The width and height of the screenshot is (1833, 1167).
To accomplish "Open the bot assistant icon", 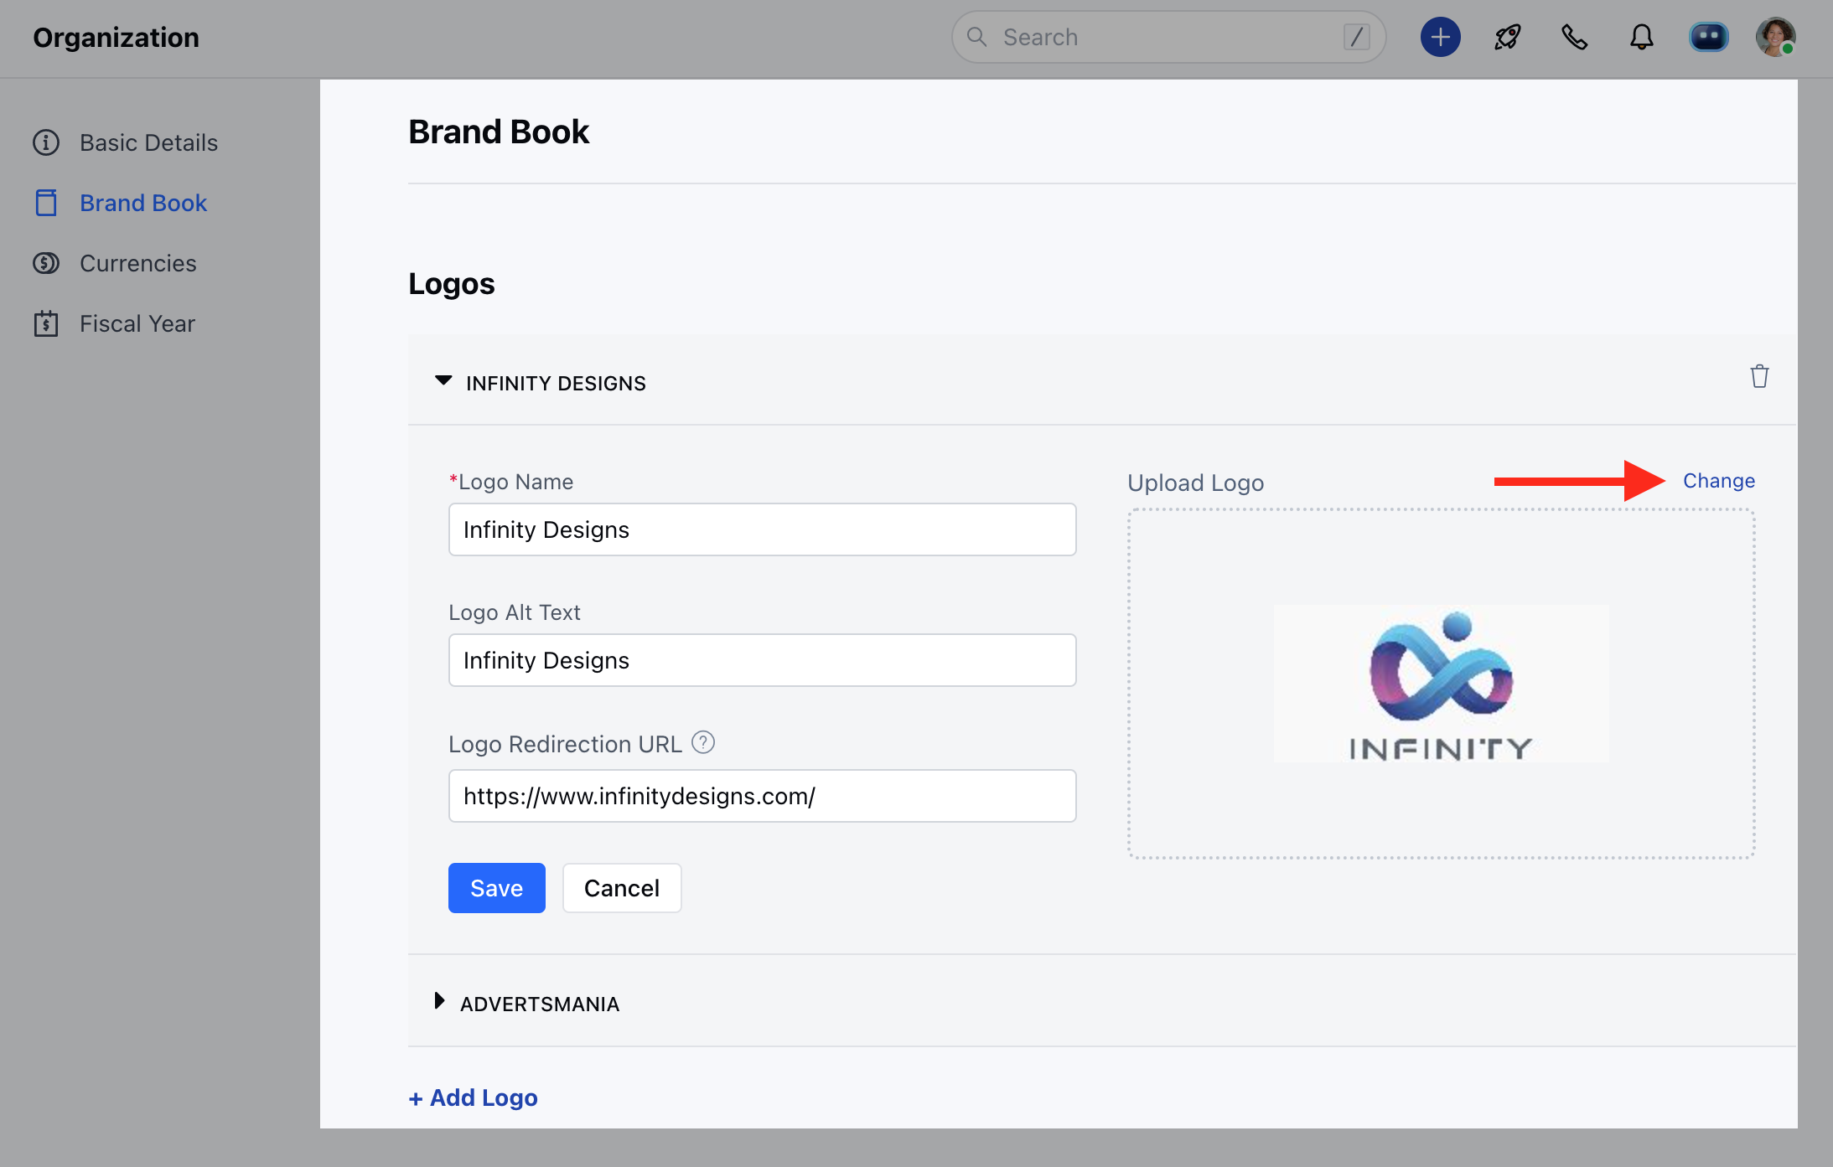I will pyautogui.click(x=1708, y=37).
